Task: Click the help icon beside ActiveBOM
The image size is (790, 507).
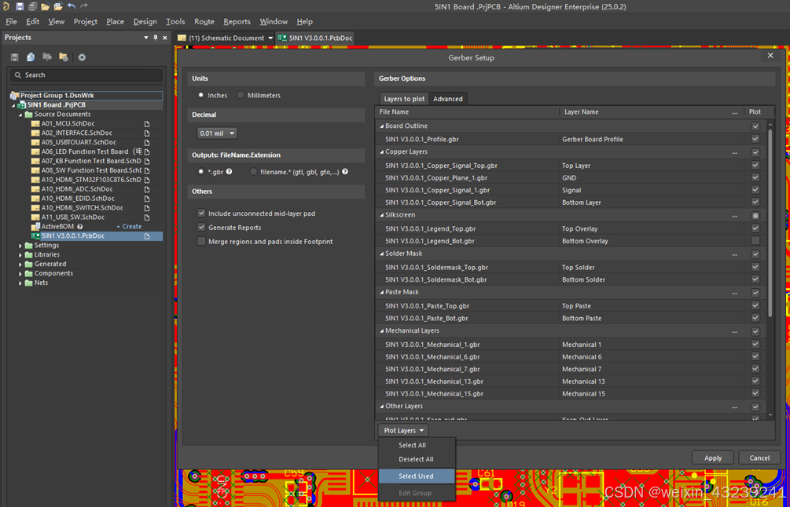Action: (79, 227)
